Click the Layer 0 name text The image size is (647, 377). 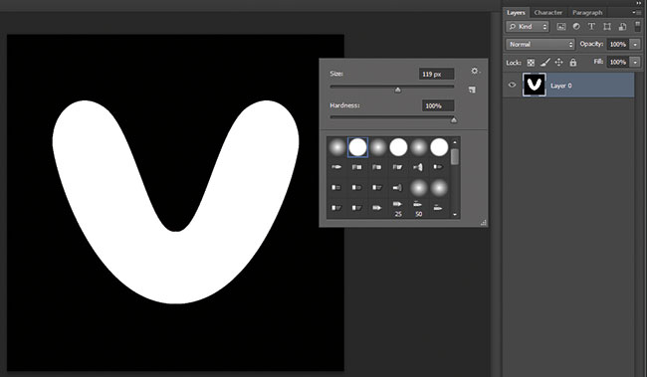(x=561, y=86)
